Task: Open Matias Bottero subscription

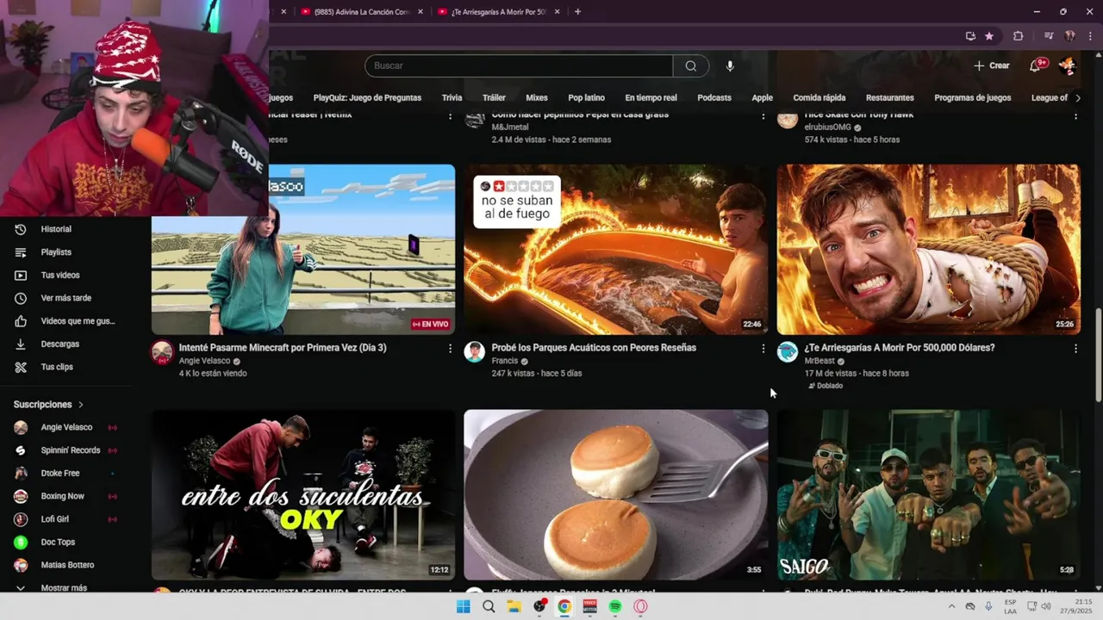Action: [x=66, y=565]
